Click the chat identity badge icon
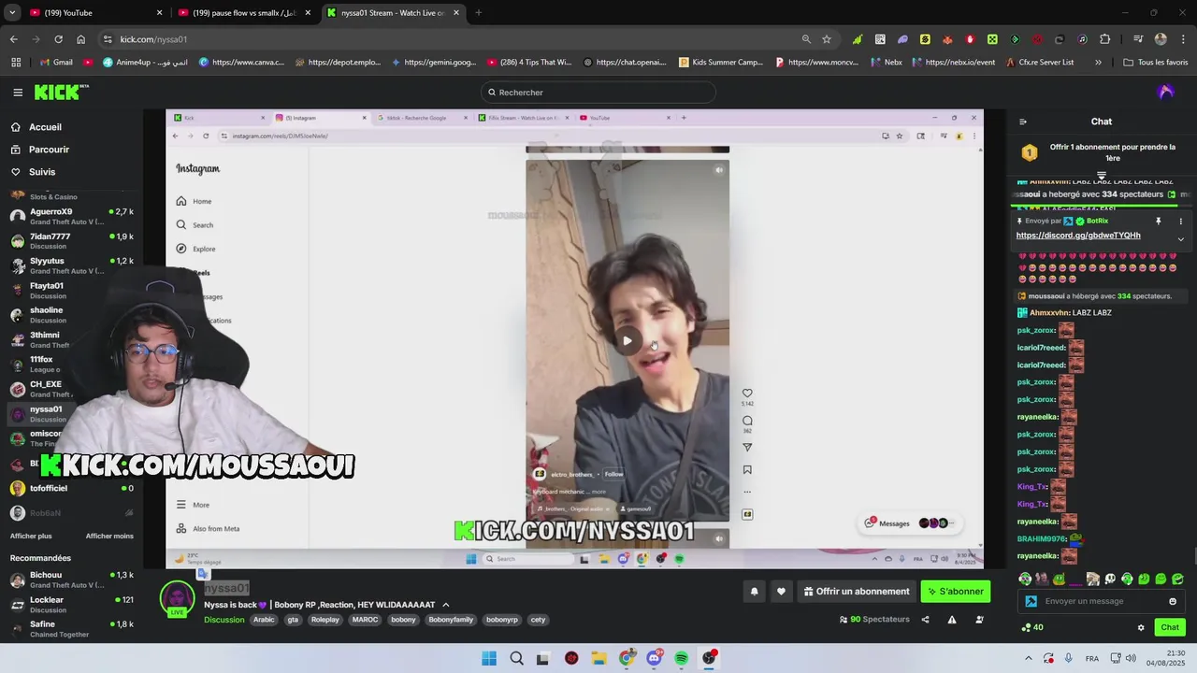This screenshot has width=1197, height=673. coord(1031,601)
